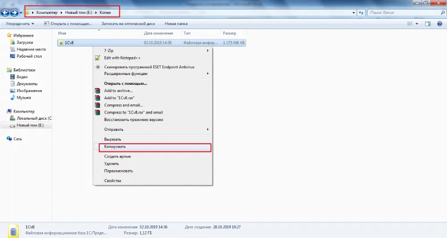447x238 pixels.
Task: Click the Back navigation arrow button
Action: click(x=5, y=13)
